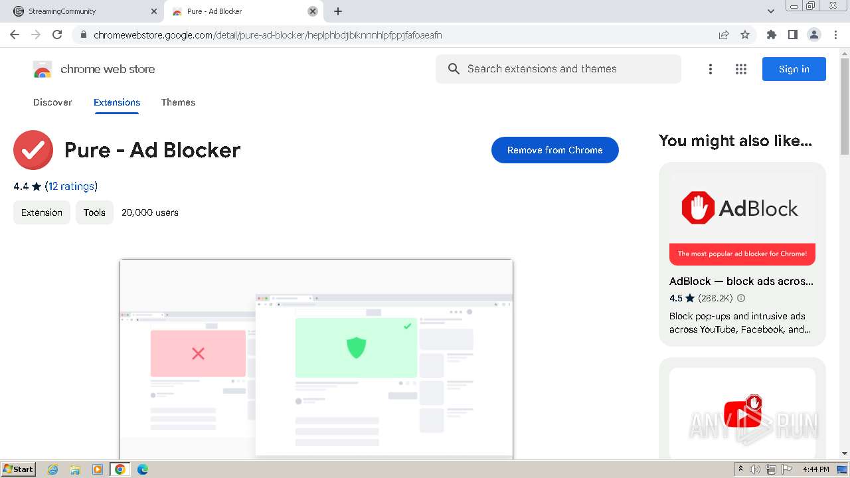Open the 12 ratings link
The height and width of the screenshot is (478, 850).
tap(71, 187)
